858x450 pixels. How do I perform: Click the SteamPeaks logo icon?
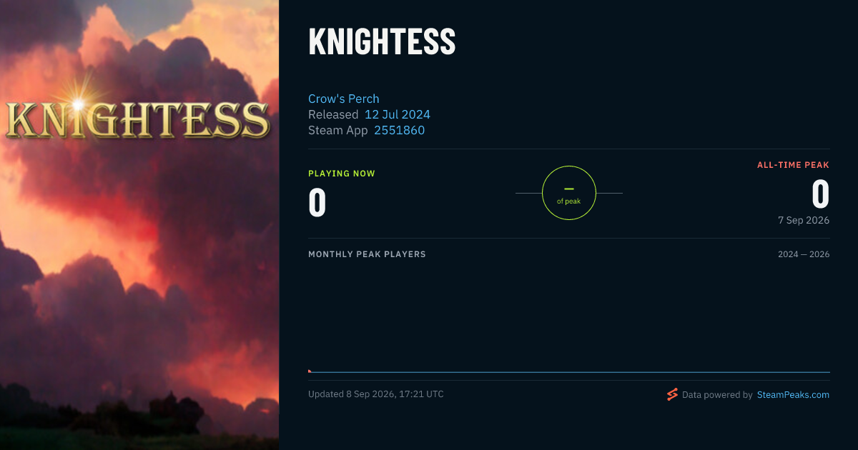[672, 394]
